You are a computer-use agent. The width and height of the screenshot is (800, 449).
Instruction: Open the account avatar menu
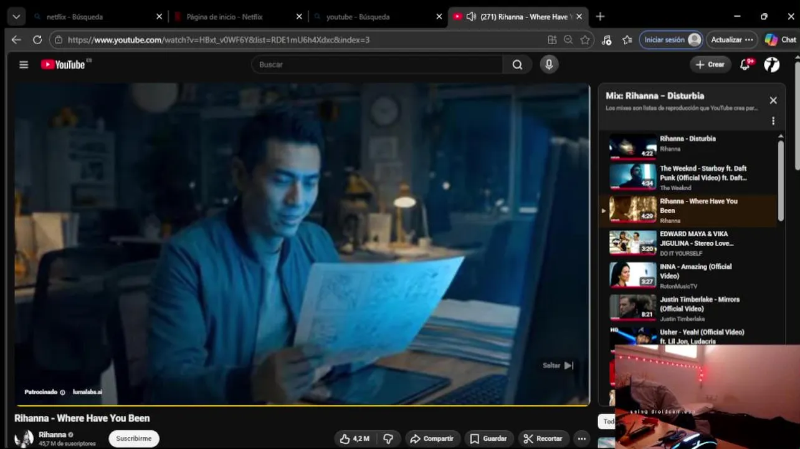[x=772, y=65]
